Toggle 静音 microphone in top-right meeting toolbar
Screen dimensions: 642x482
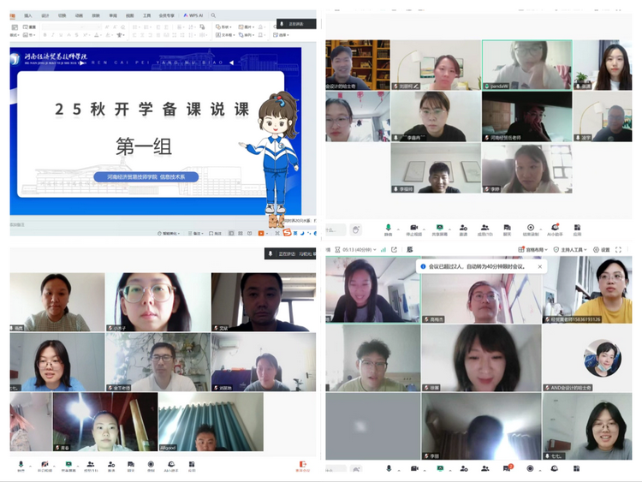[388, 229]
